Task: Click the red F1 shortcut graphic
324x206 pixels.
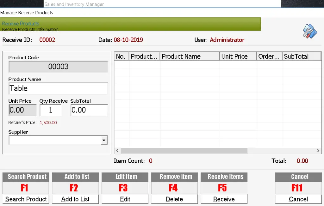Action: tap(24, 188)
